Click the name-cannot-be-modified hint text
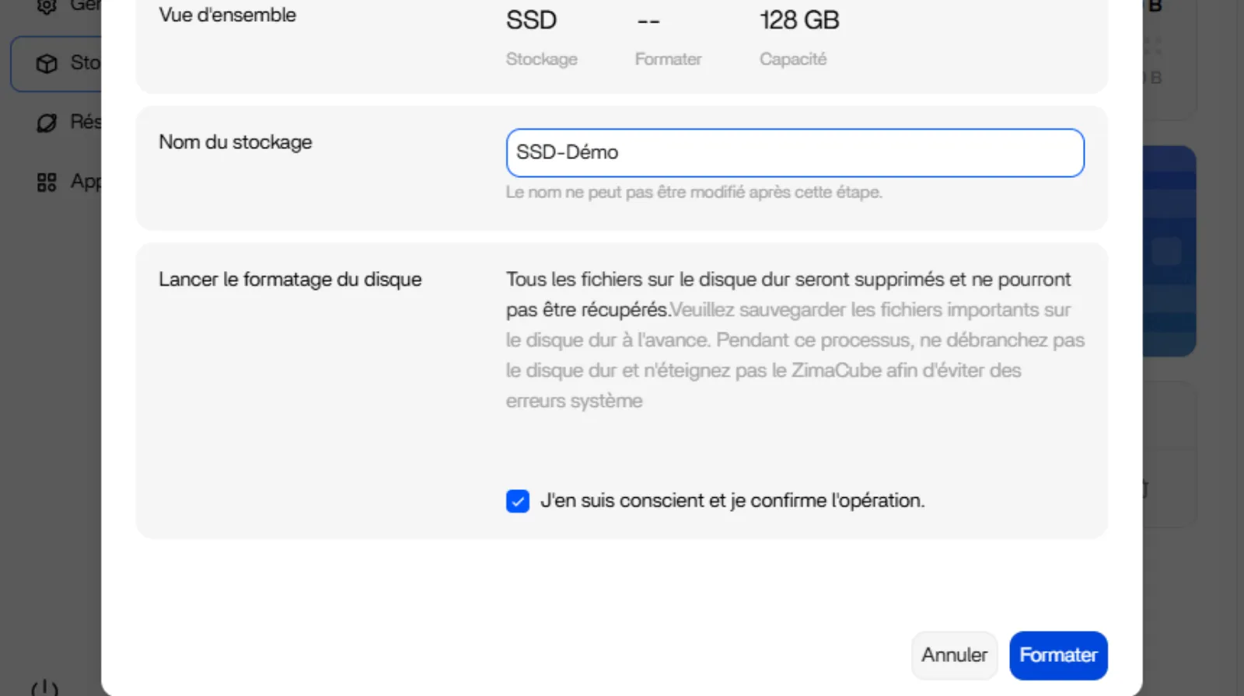 click(x=694, y=193)
